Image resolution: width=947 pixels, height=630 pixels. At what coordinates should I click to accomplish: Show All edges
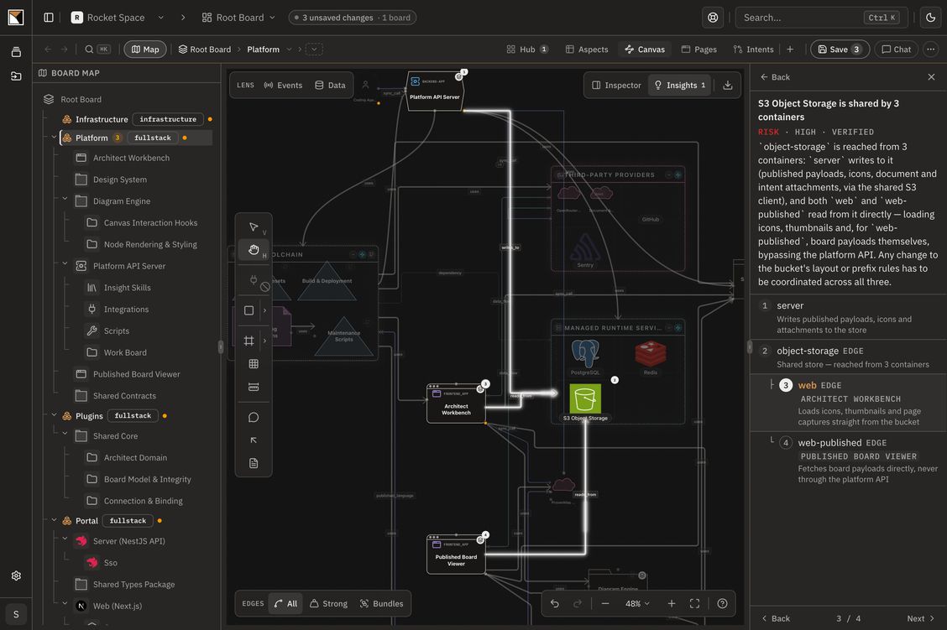(285, 603)
